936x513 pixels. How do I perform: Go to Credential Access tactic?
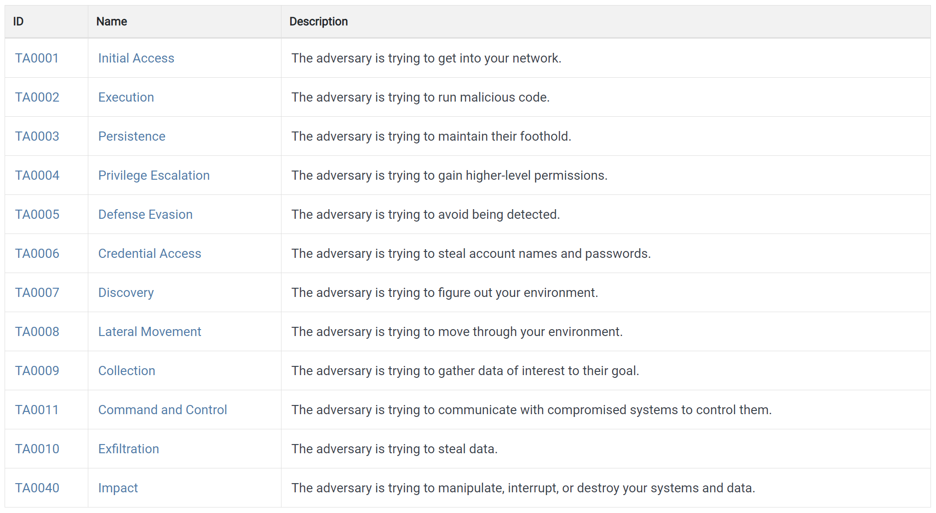coord(149,254)
